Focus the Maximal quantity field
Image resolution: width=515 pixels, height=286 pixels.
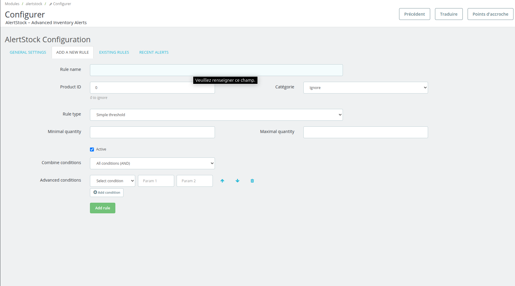pyautogui.click(x=366, y=132)
